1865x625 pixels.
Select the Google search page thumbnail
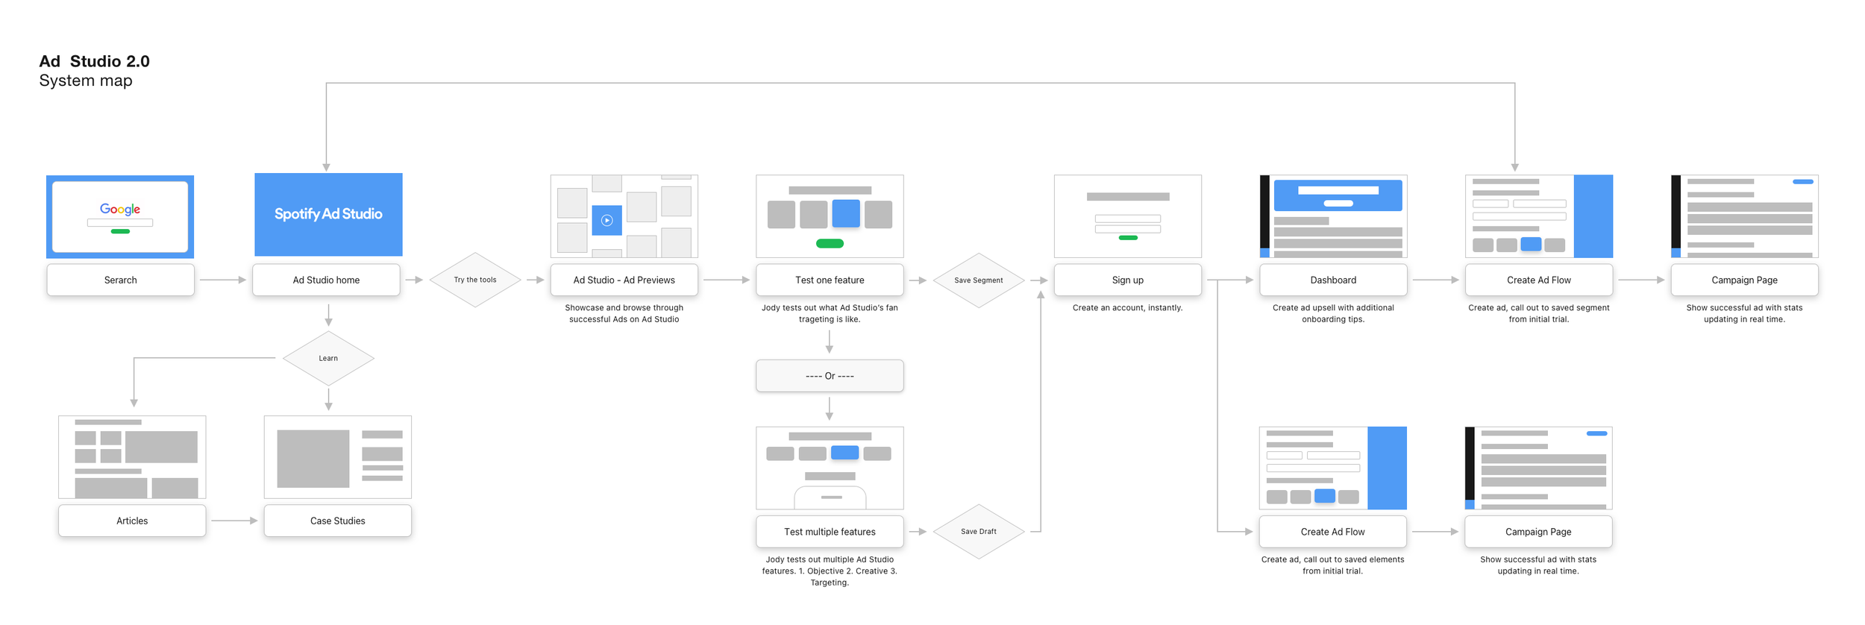120,216
